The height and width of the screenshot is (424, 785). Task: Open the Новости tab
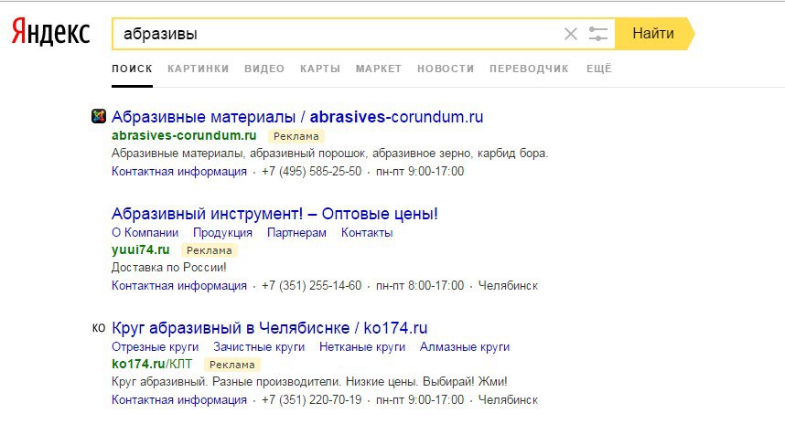[446, 69]
